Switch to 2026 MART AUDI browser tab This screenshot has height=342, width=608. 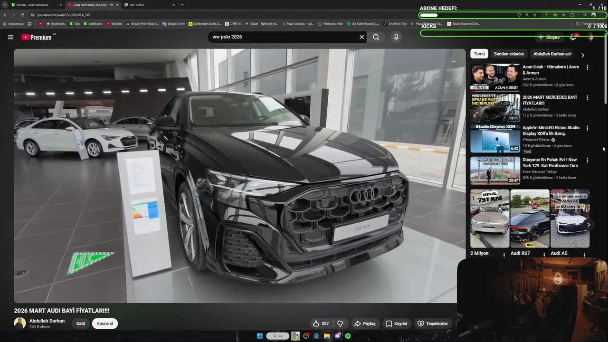pos(93,5)
